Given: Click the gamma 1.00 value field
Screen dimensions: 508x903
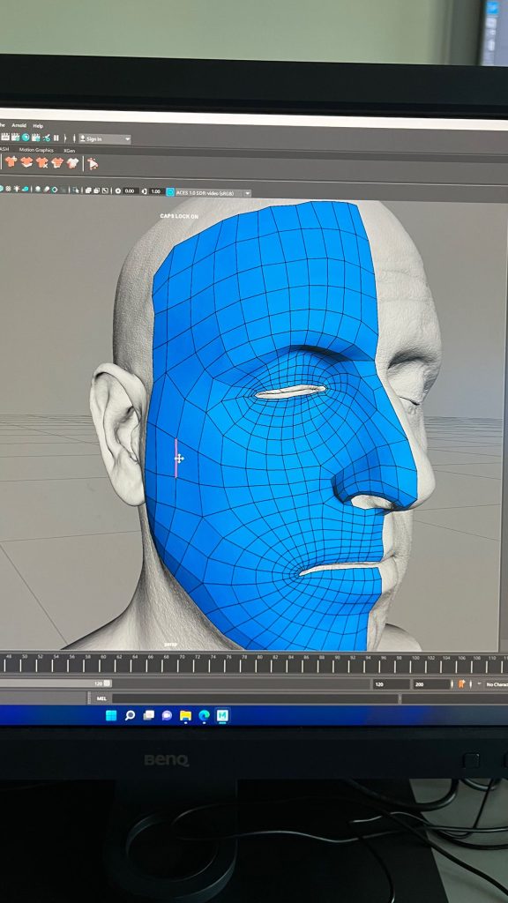Looking at the screenshot, I should coord(155,191).
